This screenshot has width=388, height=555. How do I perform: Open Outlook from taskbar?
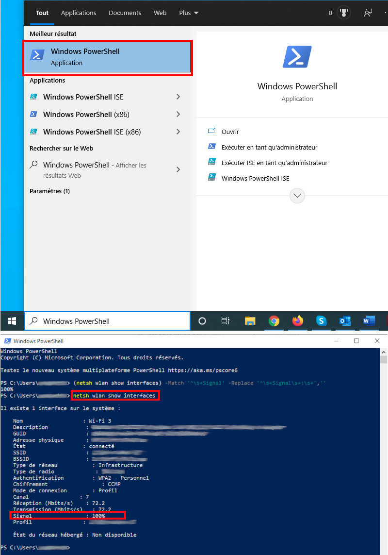[345, 321]
